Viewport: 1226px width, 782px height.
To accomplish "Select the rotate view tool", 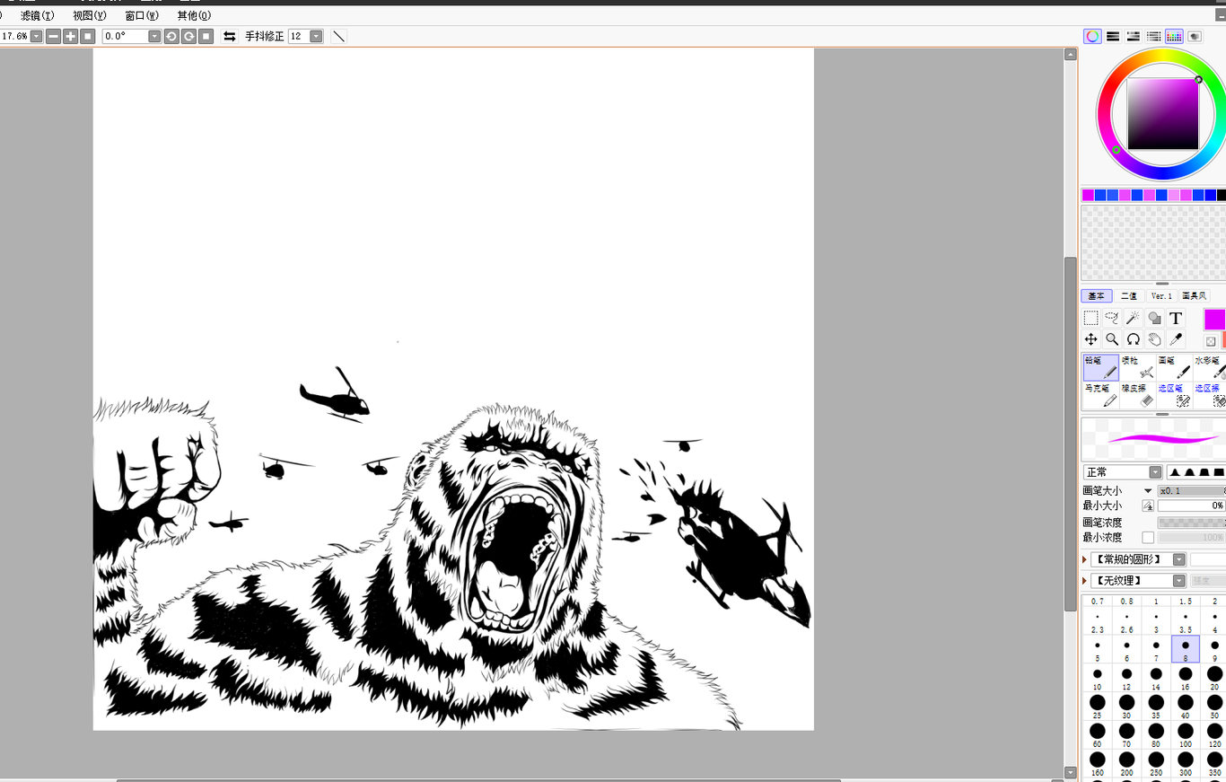I will (1134, 339).
